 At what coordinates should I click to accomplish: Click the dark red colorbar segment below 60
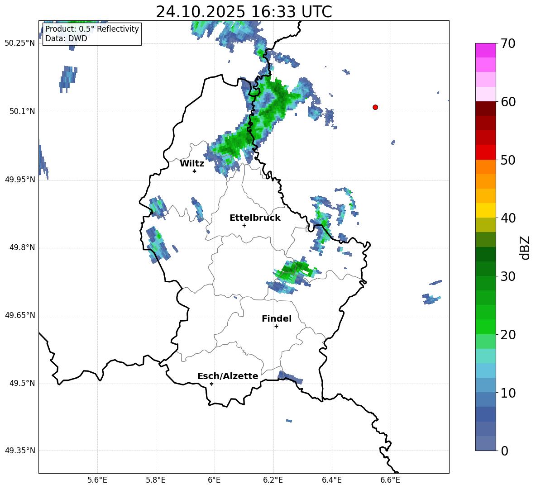(x=485, y=109)
